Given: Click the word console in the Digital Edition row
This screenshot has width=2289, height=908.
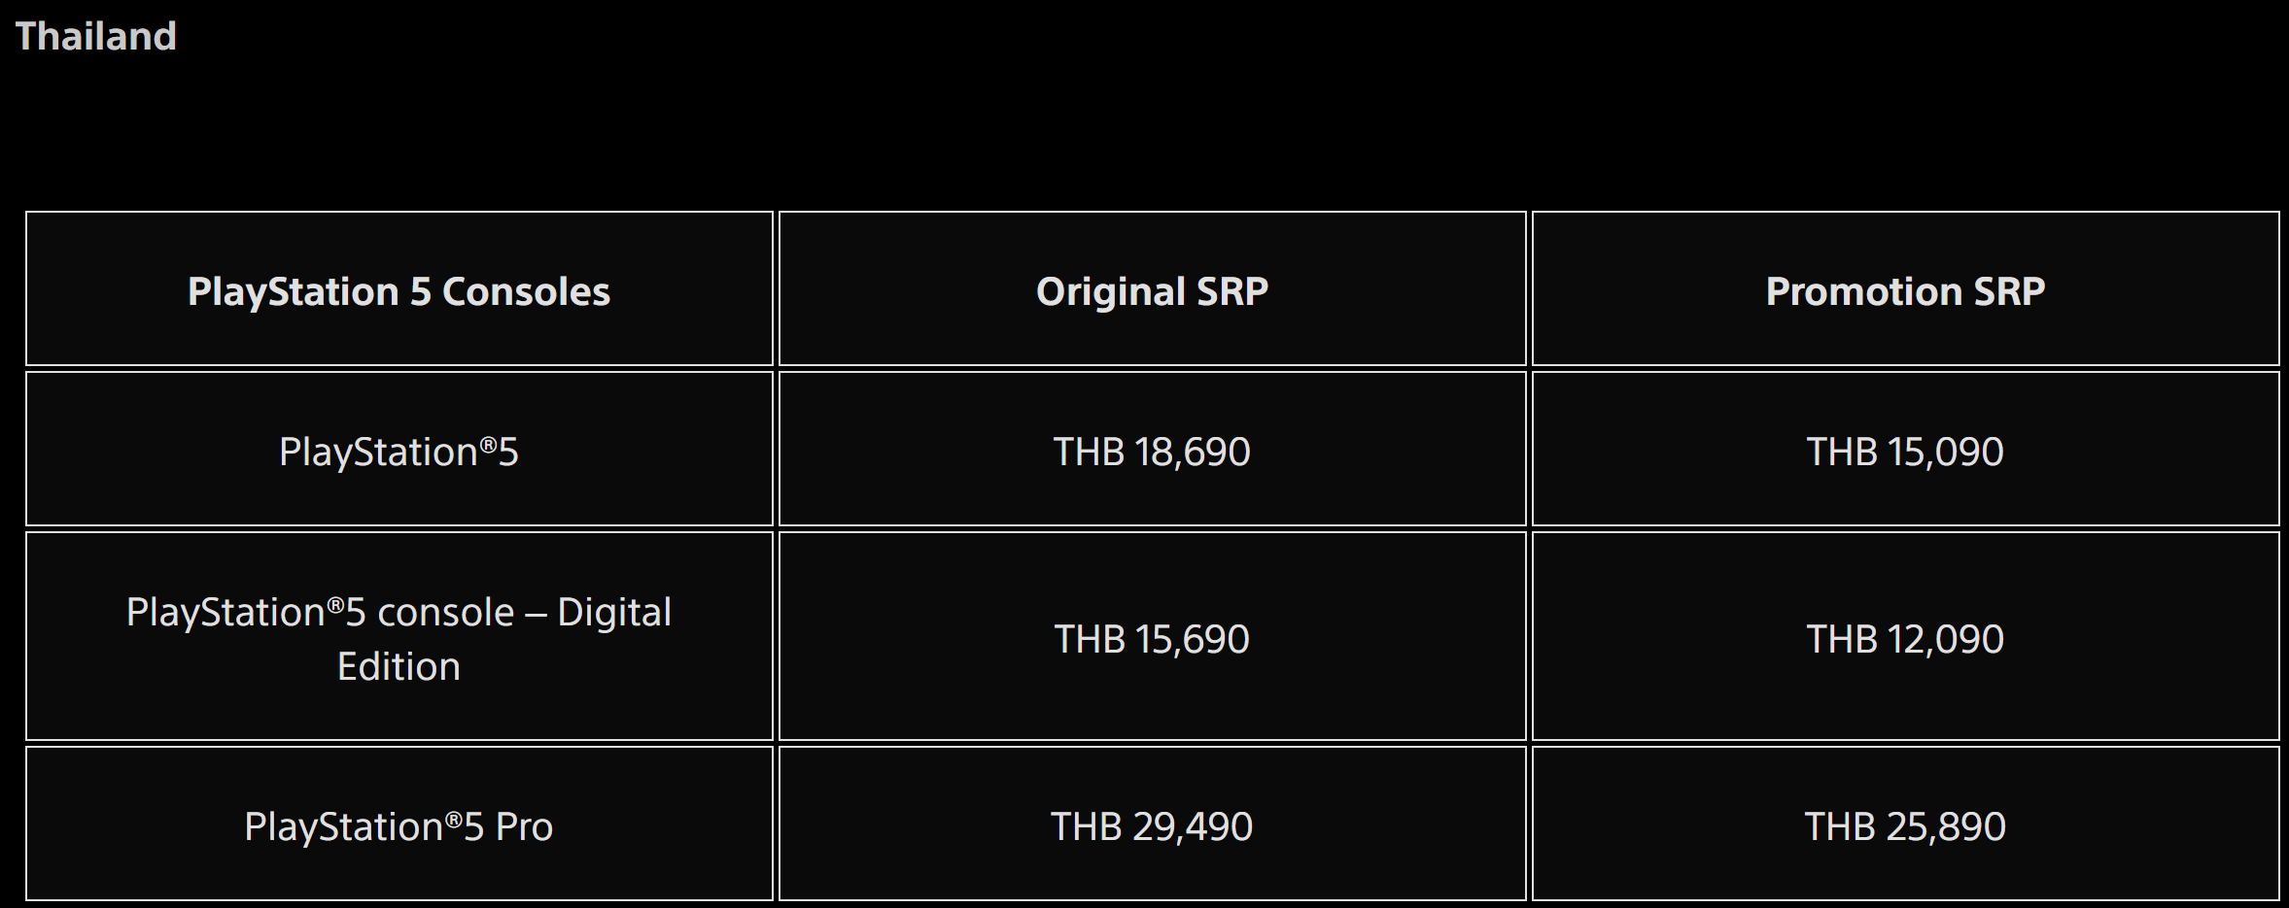Looking at the screenshot, I should 445,613.
